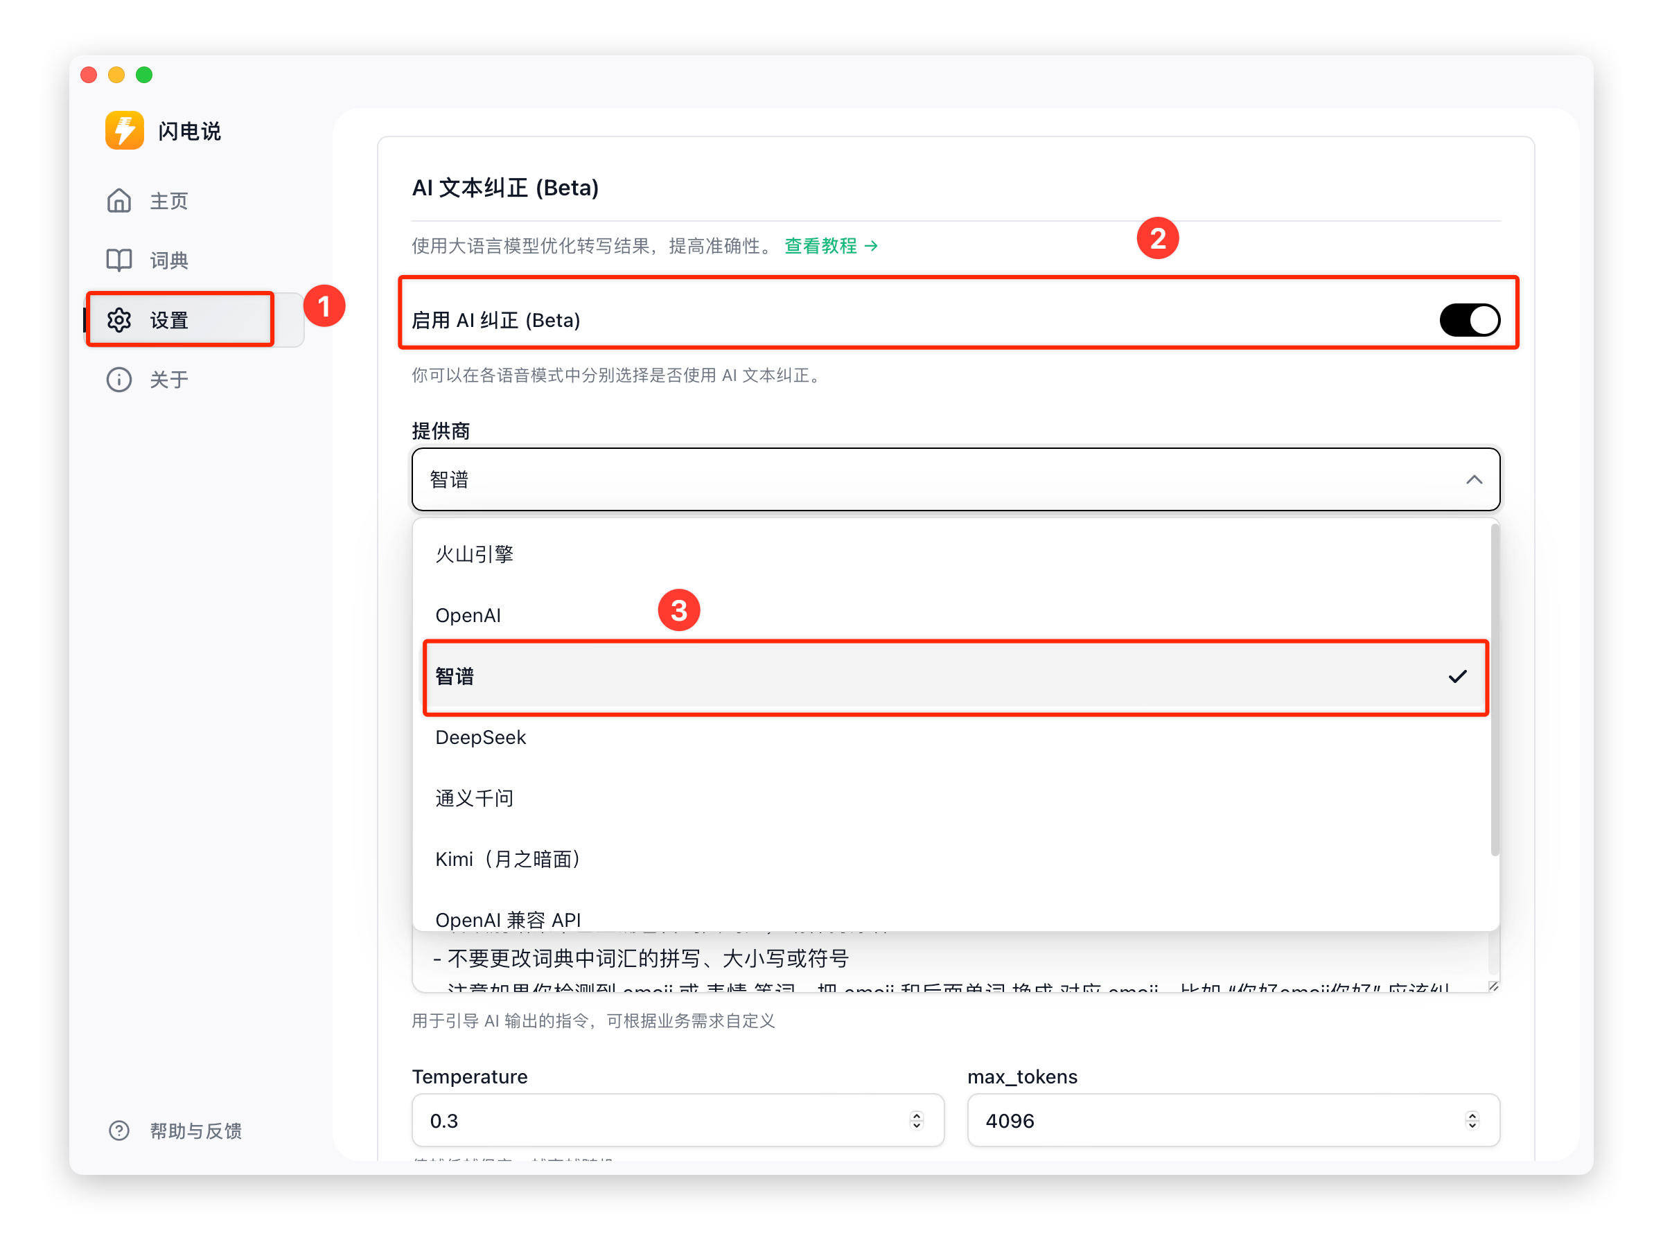The height and width of the screenshot is (1258, 1663).
Task: Choose 火山引擎 in the provider list
Action: [x=475, y=555]
